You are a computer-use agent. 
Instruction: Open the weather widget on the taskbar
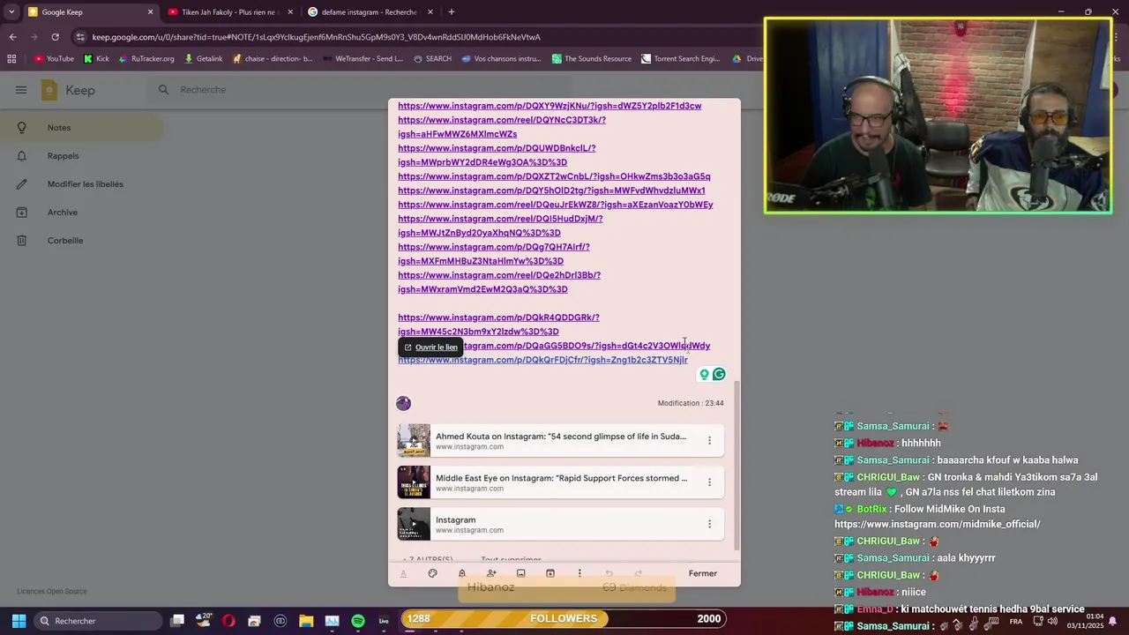click(x=203, y=621)
